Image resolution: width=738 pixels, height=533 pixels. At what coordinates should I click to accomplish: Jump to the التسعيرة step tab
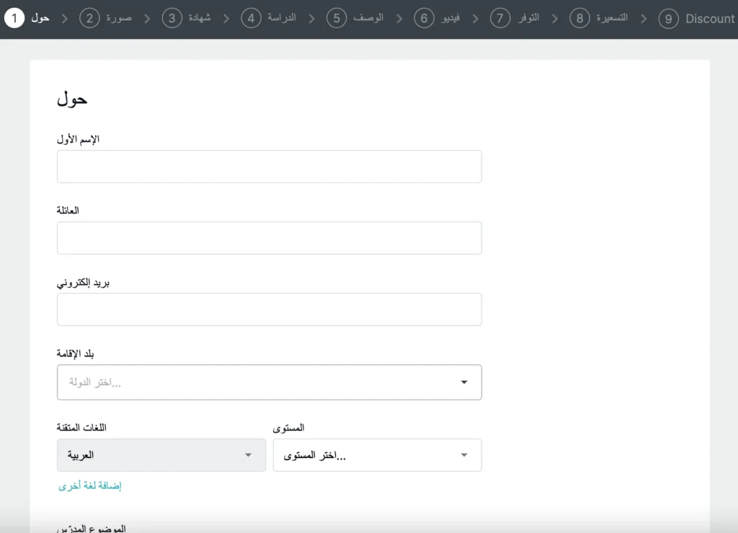[x=613, y=18]
